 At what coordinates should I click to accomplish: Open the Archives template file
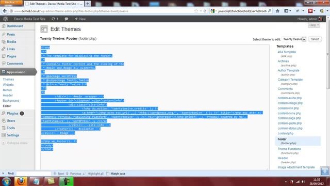(x=283, y=61)
